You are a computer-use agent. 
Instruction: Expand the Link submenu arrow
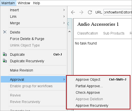coord(64,16)
